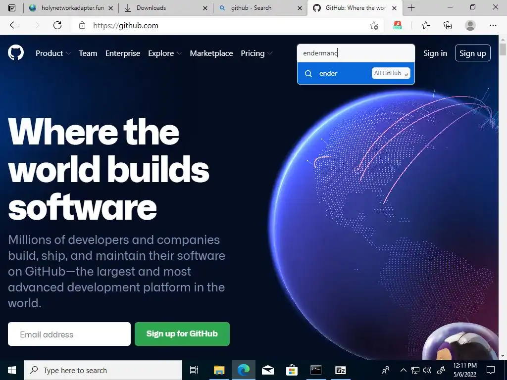Open the browser profile avatar

(470, 25)
